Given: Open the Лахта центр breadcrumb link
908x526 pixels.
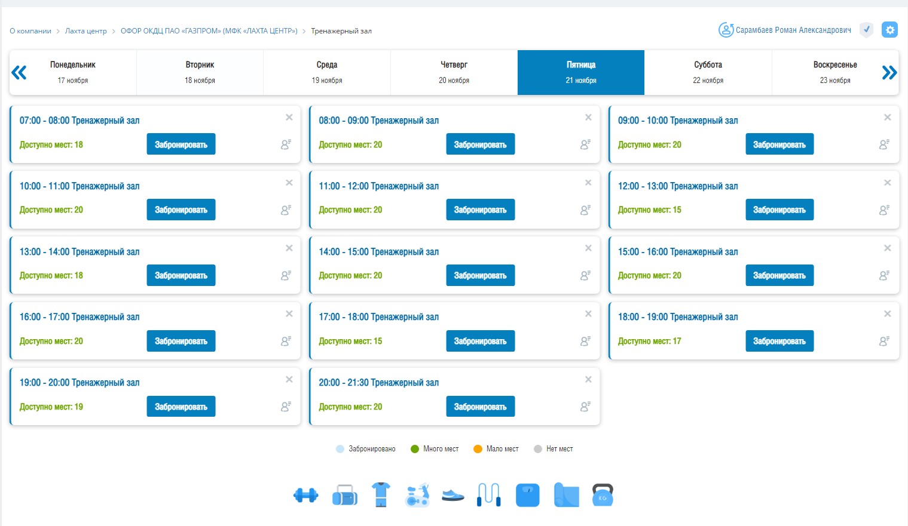Looking at the screenshot, I should tap(85, 31).
